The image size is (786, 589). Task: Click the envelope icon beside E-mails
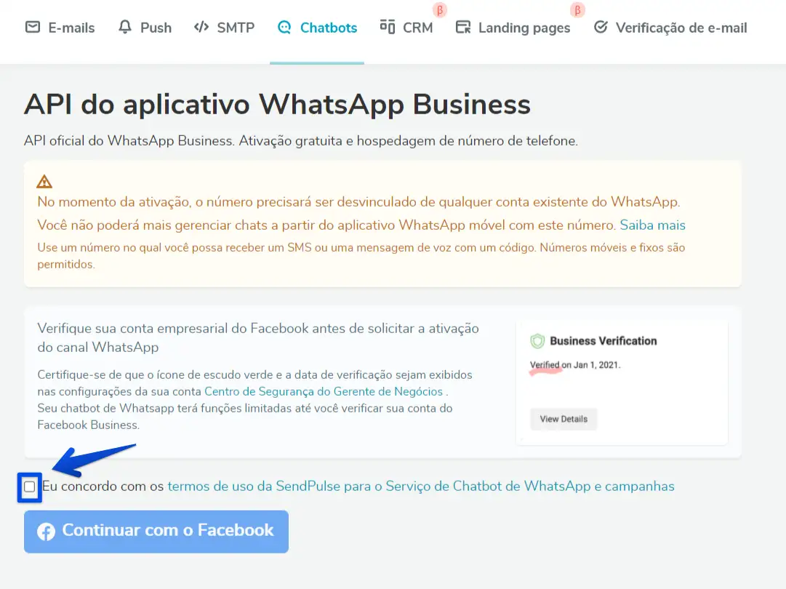tap(33, 27)
